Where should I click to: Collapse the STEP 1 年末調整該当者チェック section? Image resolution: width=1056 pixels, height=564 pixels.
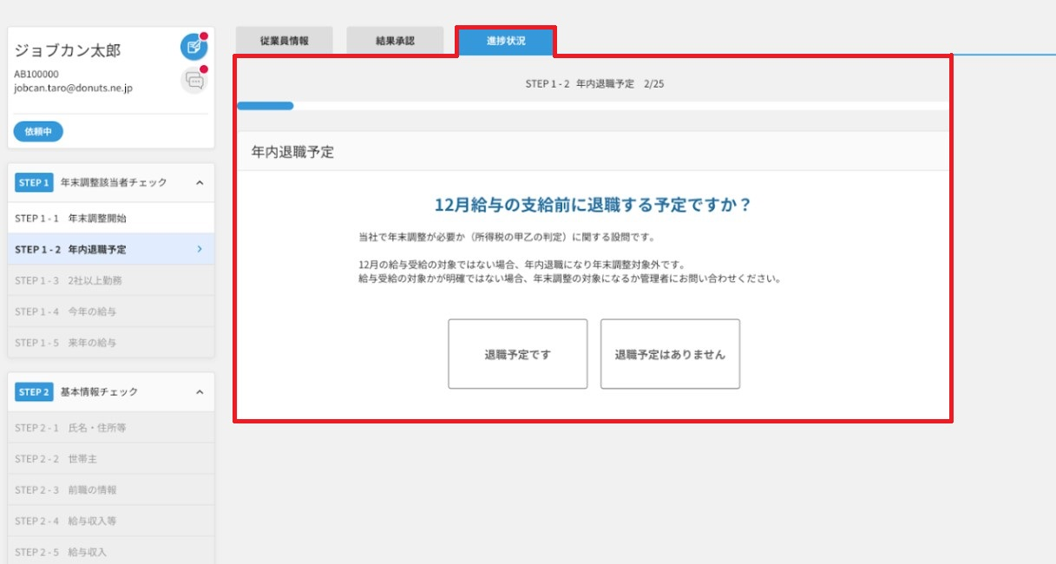coord(200,183)
